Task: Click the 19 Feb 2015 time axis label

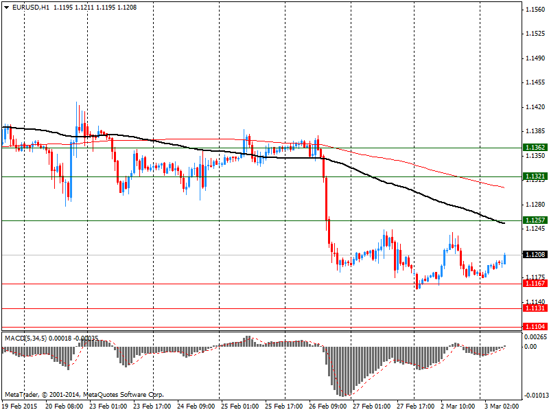Action: pyautogui.click(x=20, y=407)
